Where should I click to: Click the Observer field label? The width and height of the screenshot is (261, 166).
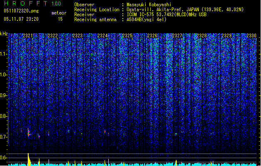tap(84, 5)
